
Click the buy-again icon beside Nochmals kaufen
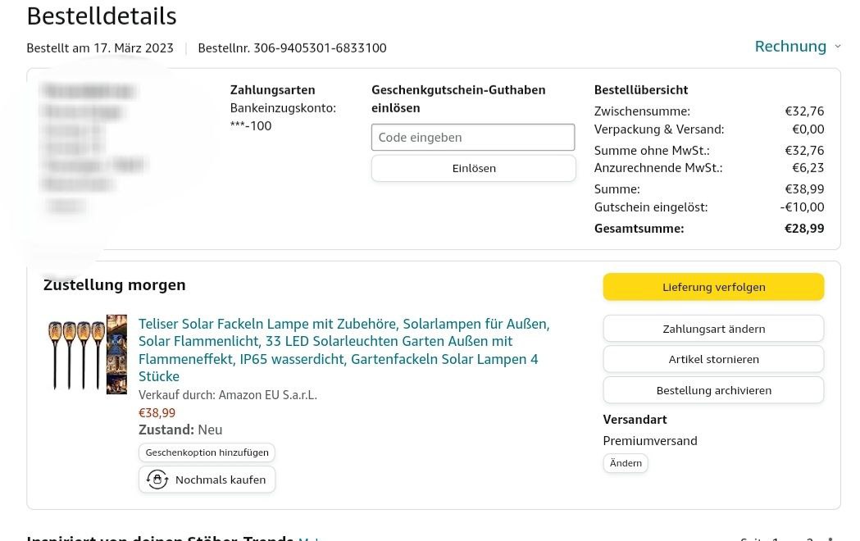click(157, 480)
